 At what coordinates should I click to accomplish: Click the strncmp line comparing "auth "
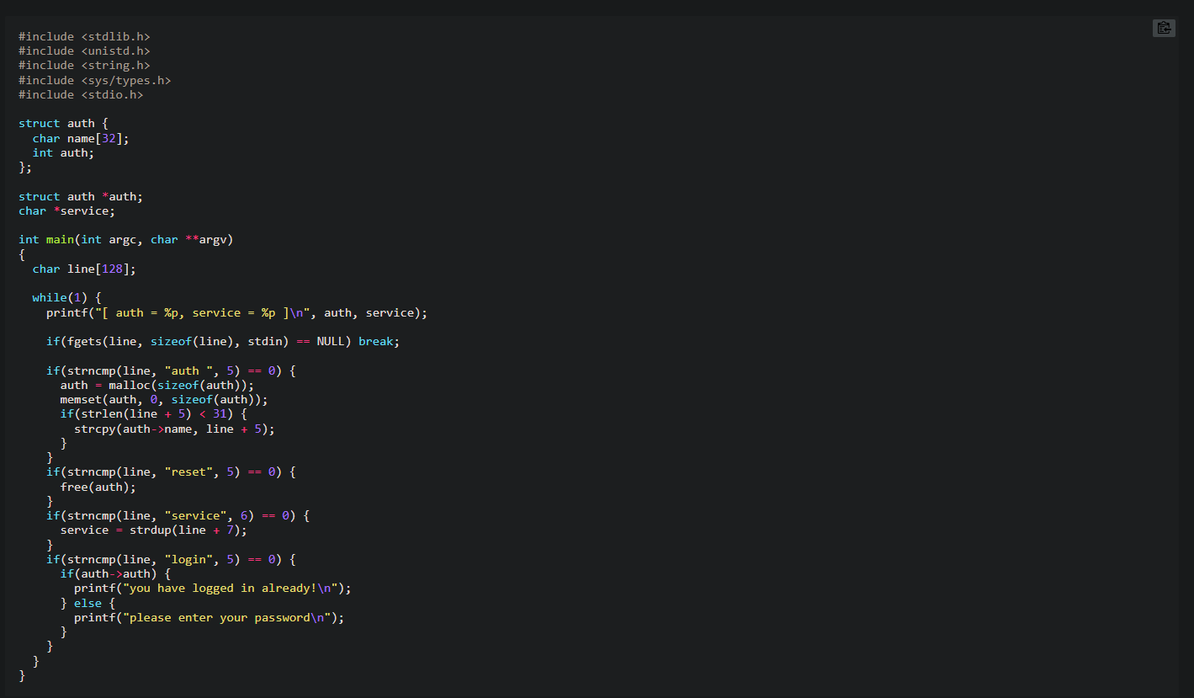pos(171,371)
